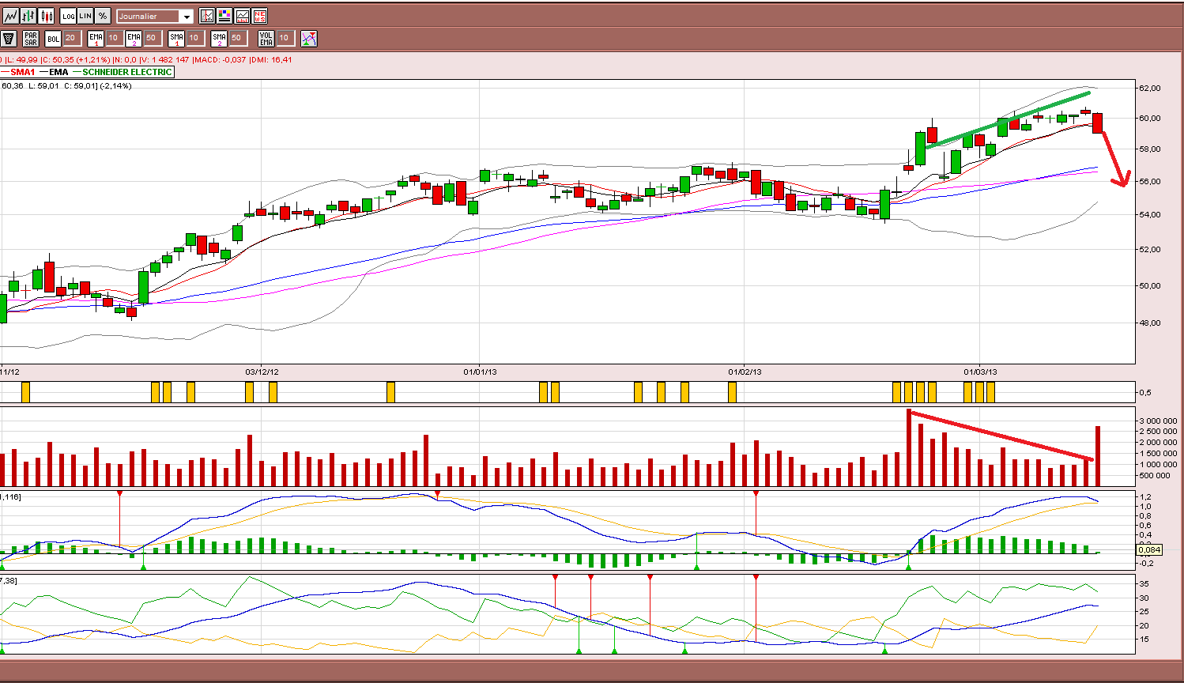Toggle the SMA 2 indicator

pyautogui.click(x=219, y=38)
